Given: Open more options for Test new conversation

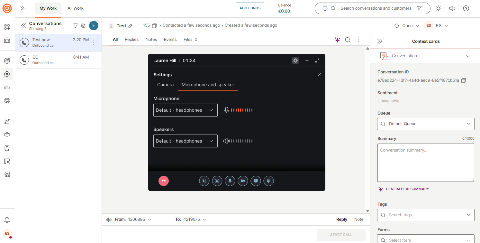Looking at the screenshot, I should coord(94,42).
